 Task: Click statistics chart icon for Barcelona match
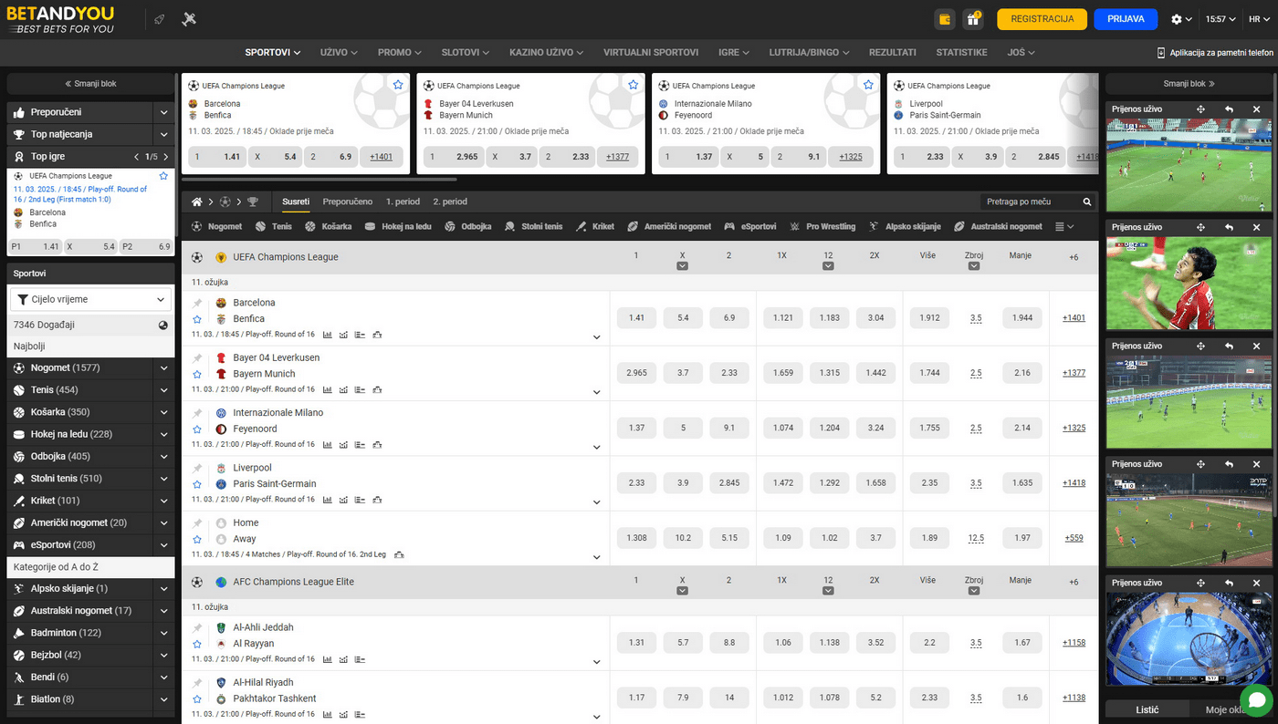coord(328,335)
